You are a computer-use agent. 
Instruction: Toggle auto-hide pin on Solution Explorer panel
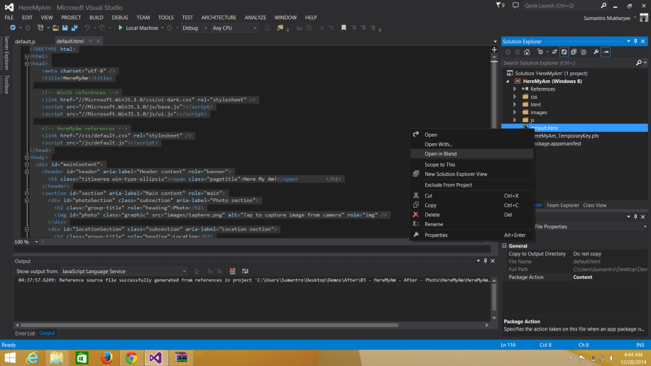(x=635, y=42)
